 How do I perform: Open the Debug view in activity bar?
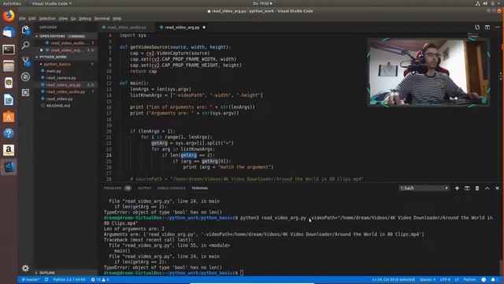coord(25,77)
